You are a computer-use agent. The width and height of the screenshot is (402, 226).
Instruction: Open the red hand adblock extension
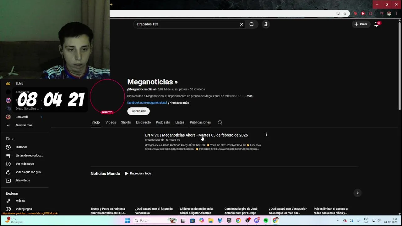point(363,13)
